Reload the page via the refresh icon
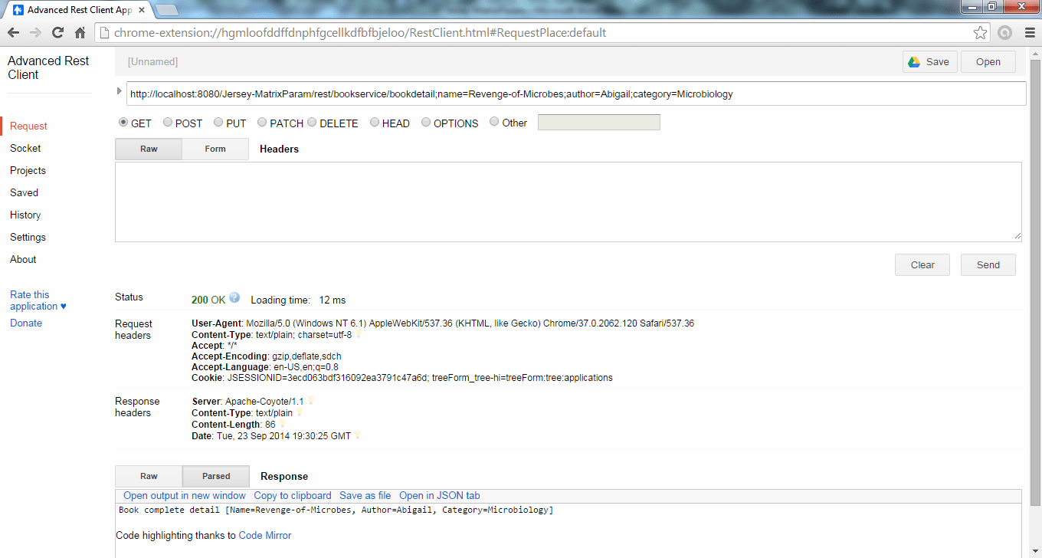 pos(57,32)
